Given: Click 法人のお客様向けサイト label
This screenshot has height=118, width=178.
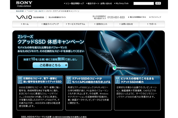Looking at the screenshot, I should click(x=57, y=17).
